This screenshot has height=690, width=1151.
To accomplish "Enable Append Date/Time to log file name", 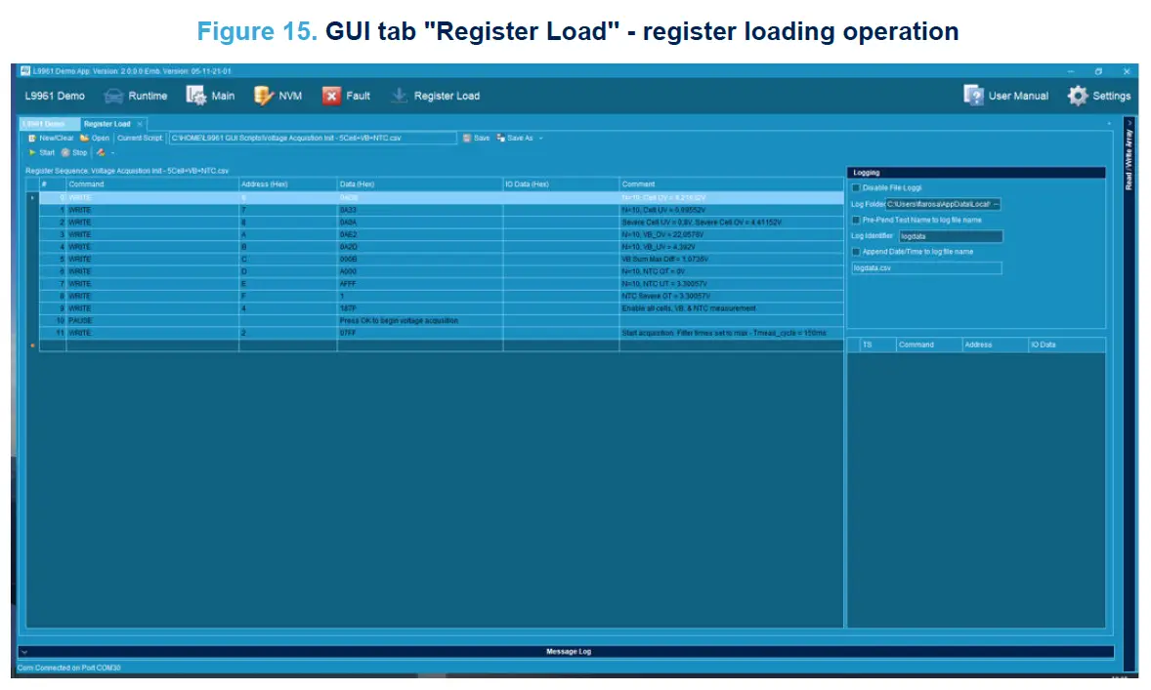I will click(856, 252).
